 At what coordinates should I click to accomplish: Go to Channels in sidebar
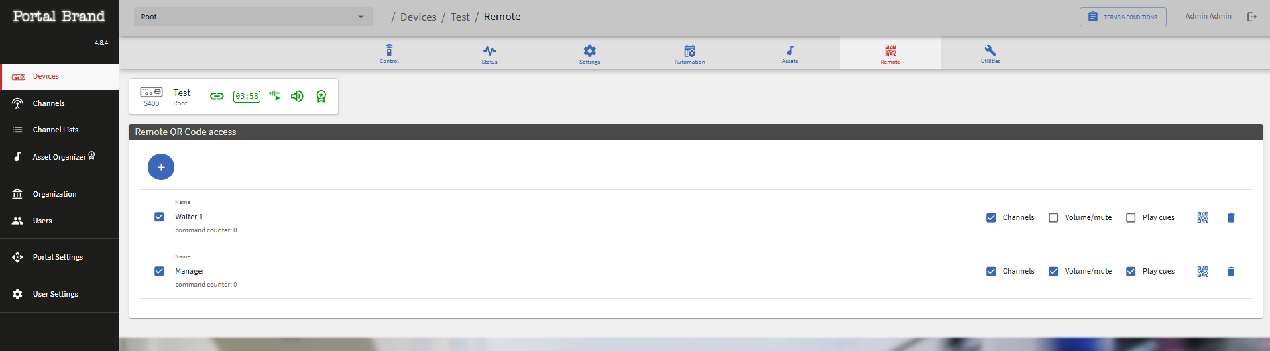(60, 103)
